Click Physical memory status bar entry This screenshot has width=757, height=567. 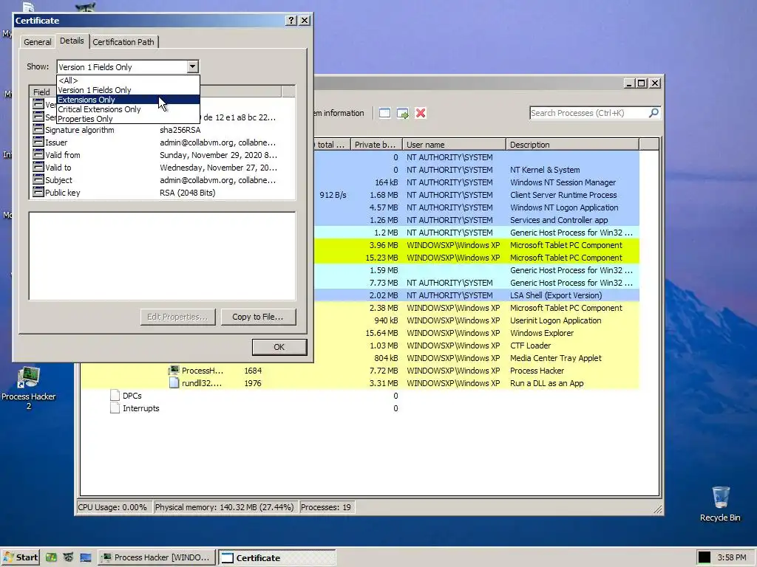225,507
